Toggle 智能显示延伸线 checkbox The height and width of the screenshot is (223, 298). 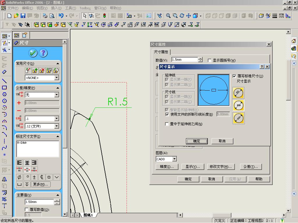[167, 110]
